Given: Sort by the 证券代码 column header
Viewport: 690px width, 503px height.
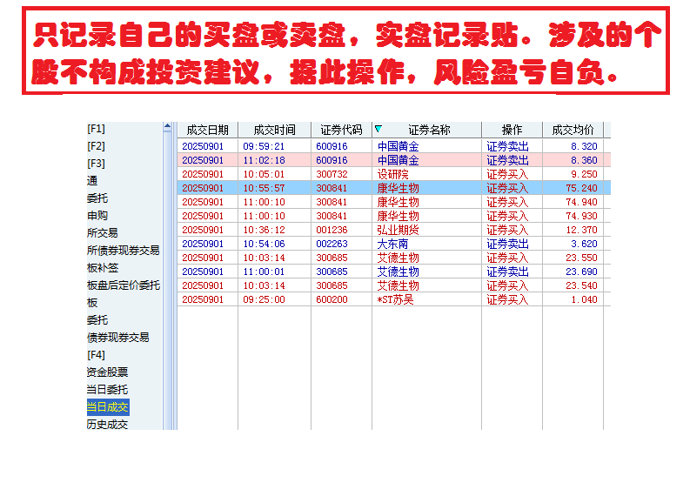Looking at the screenshot, I should tap(341, 130).
